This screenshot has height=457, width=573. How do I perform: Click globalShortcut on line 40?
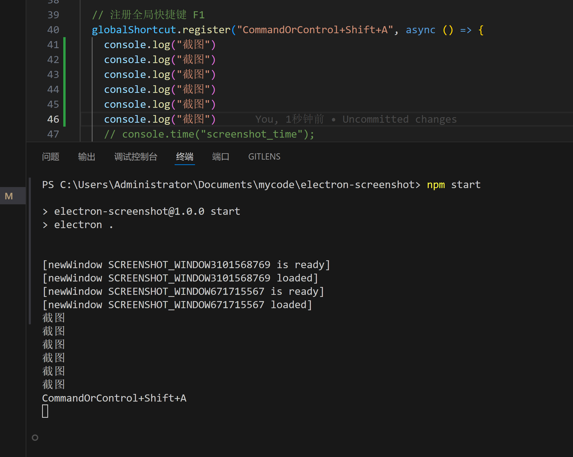click(134, 30)
